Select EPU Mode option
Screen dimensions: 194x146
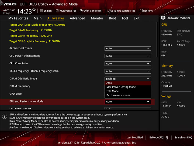[128, 91]
